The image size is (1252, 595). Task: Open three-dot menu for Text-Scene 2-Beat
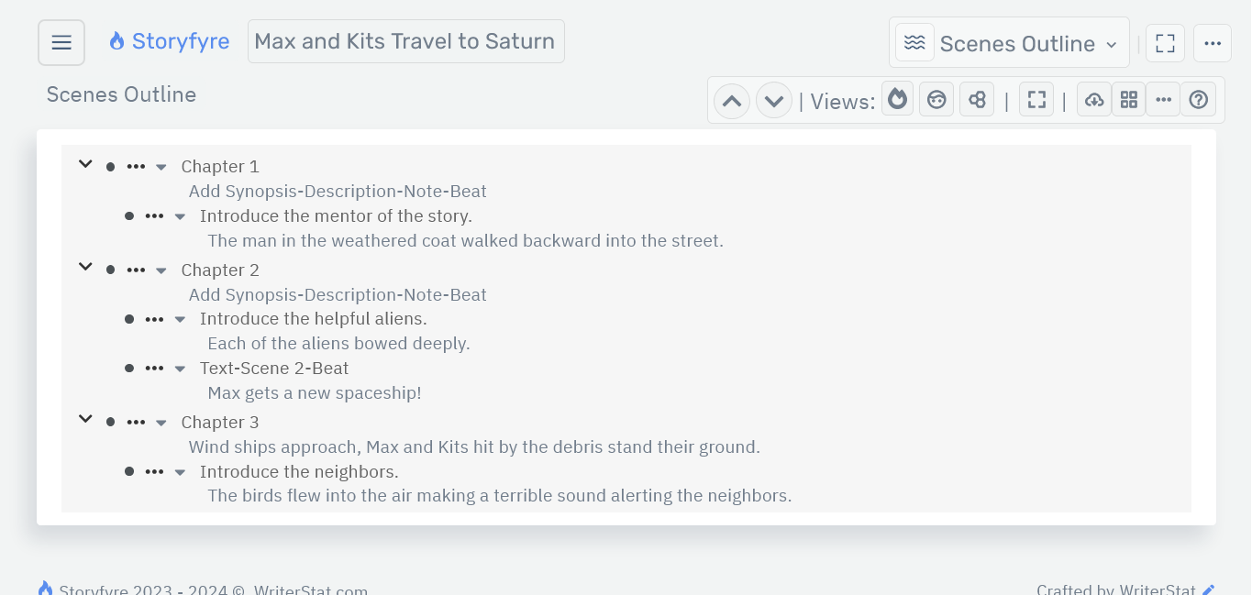click(x=154, y=369)
